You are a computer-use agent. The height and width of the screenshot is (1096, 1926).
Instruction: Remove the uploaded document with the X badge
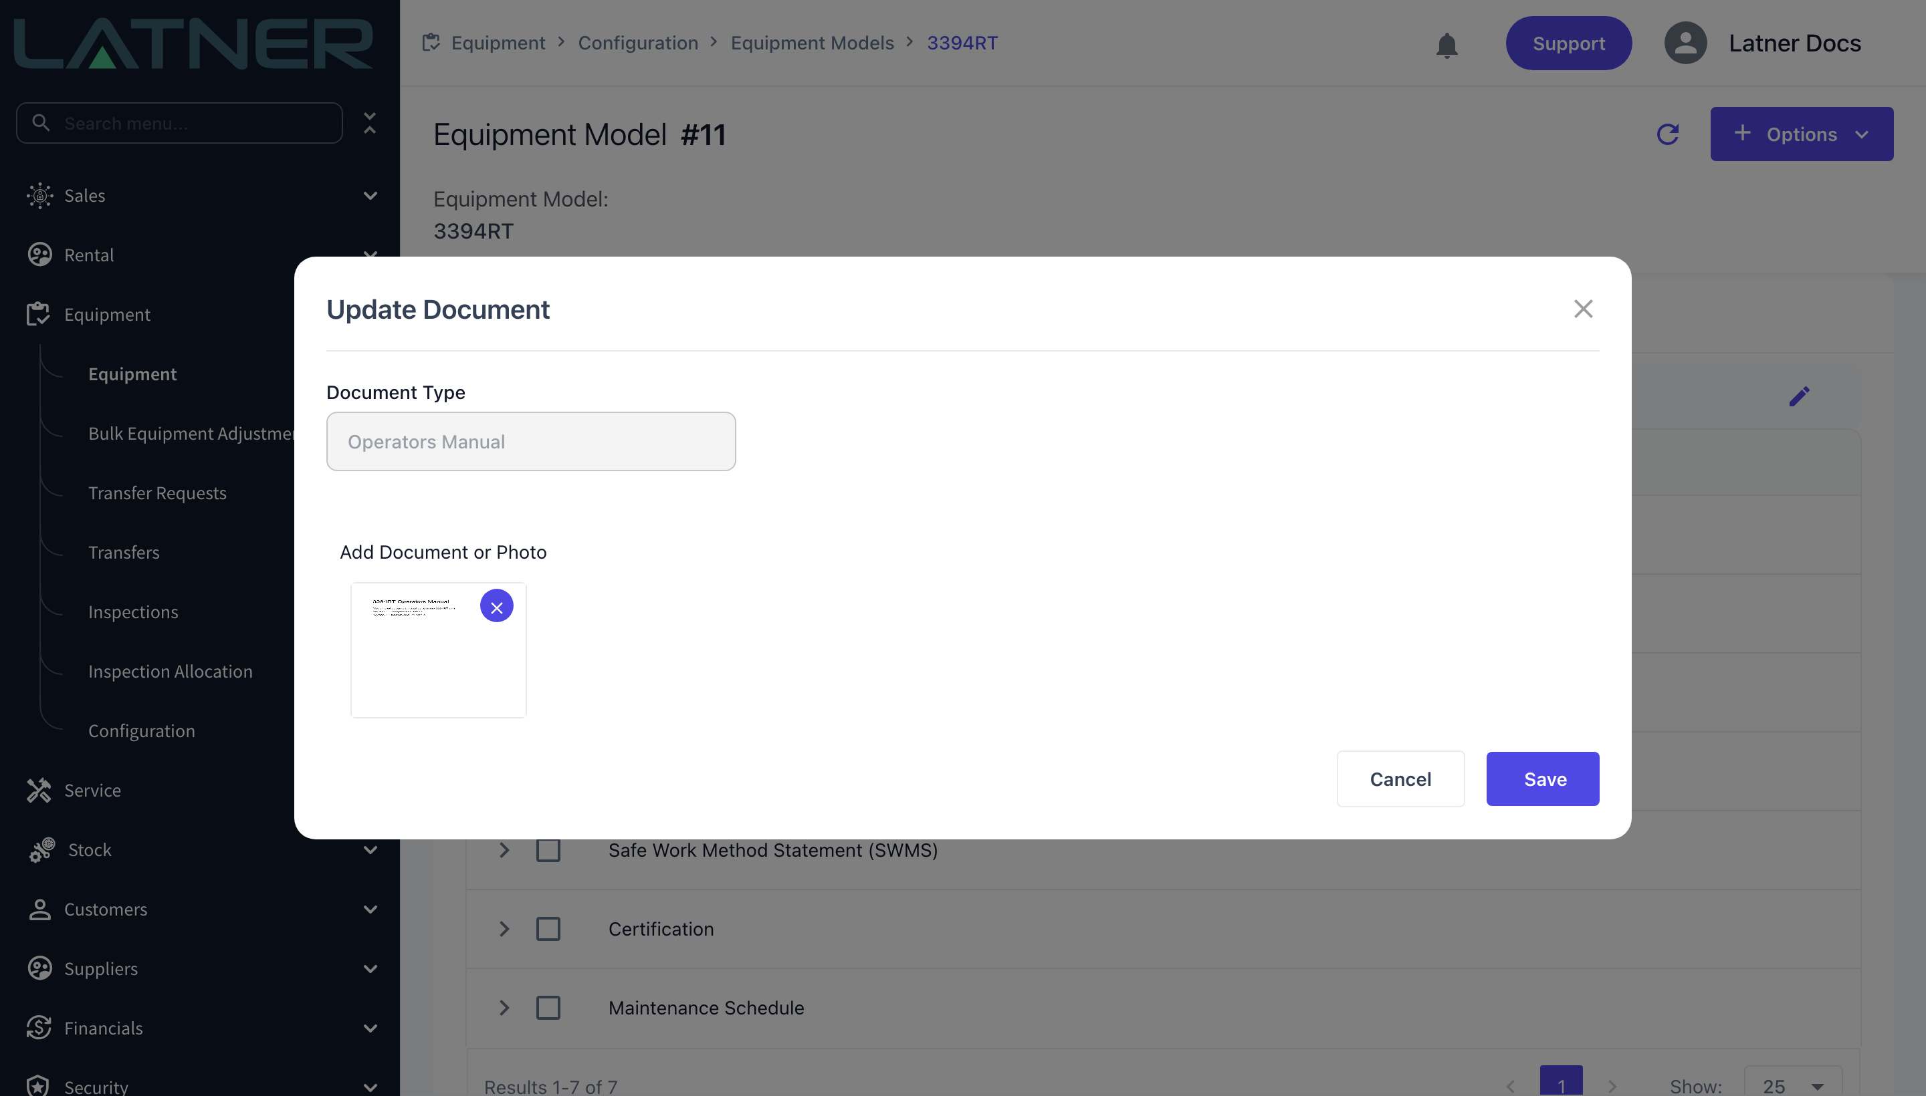click(496, 606)
